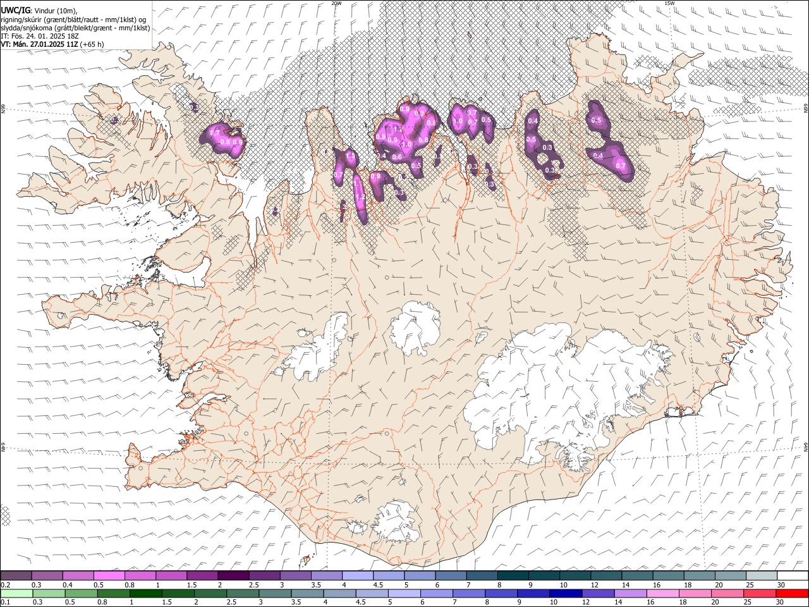
Task: Click the red 30 swatch in the rain legend
Action: [792, 593]
